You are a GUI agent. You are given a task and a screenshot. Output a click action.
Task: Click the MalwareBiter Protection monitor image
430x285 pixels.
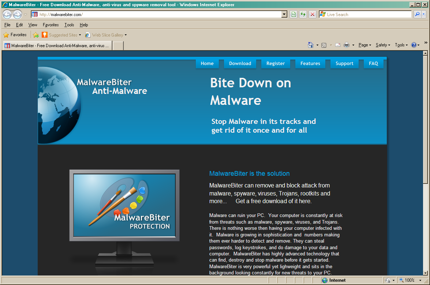click(124, 205)
